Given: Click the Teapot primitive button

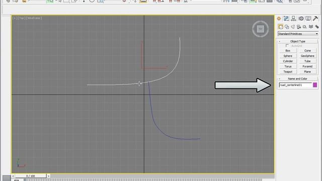Looking at the screenshot, I should (288, 72).
